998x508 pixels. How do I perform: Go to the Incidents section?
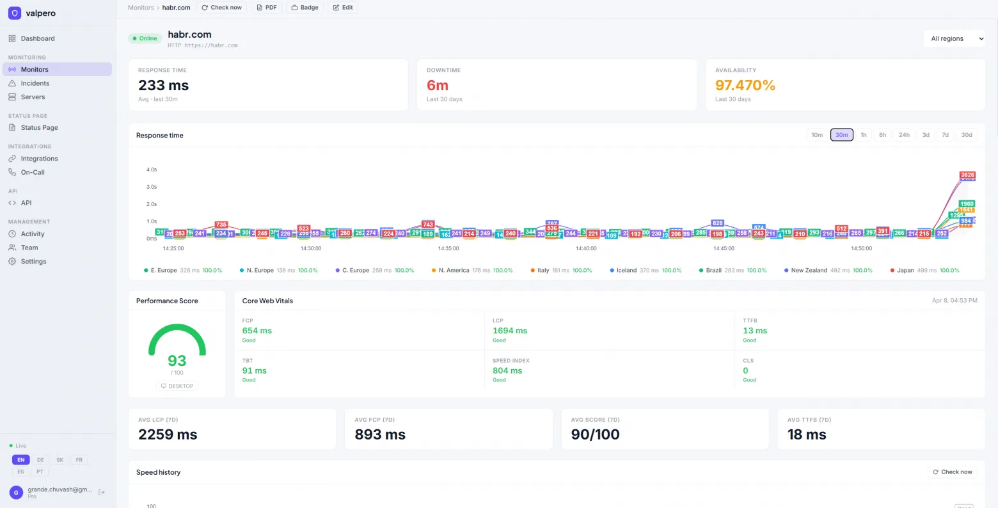click(x=58, y=83)
